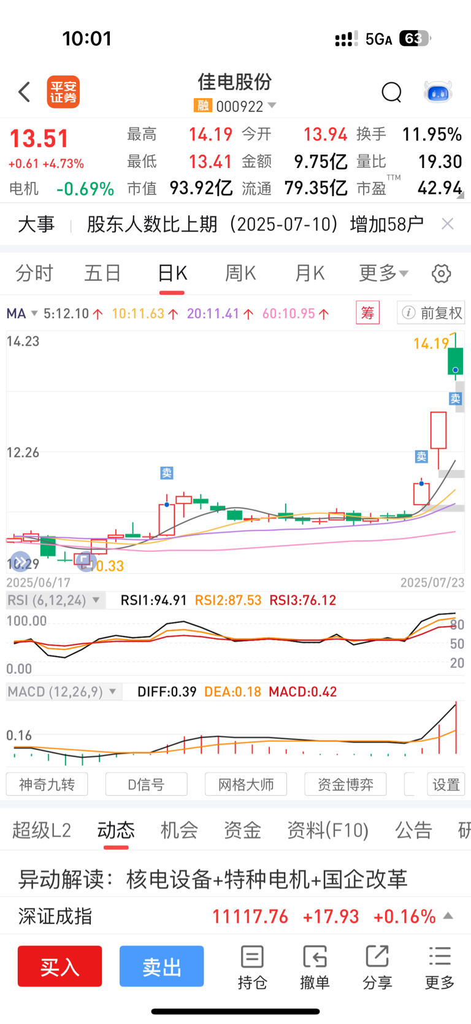Open indicator 设置 button
Viewport: 471px width, 1024px height.
point(446,784)
